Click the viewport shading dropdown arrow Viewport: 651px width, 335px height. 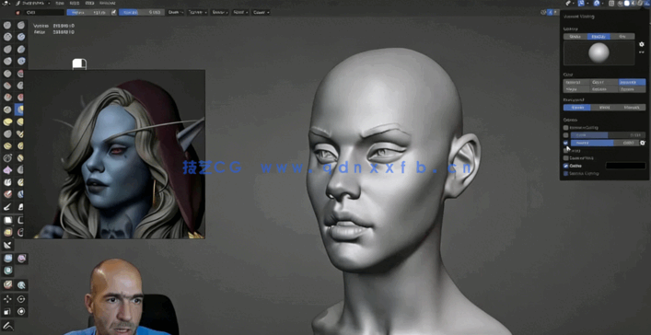tap(647, 4)
